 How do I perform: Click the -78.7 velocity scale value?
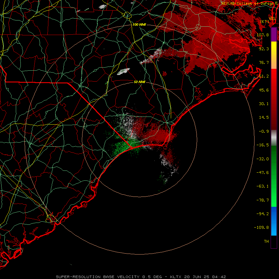263,200
